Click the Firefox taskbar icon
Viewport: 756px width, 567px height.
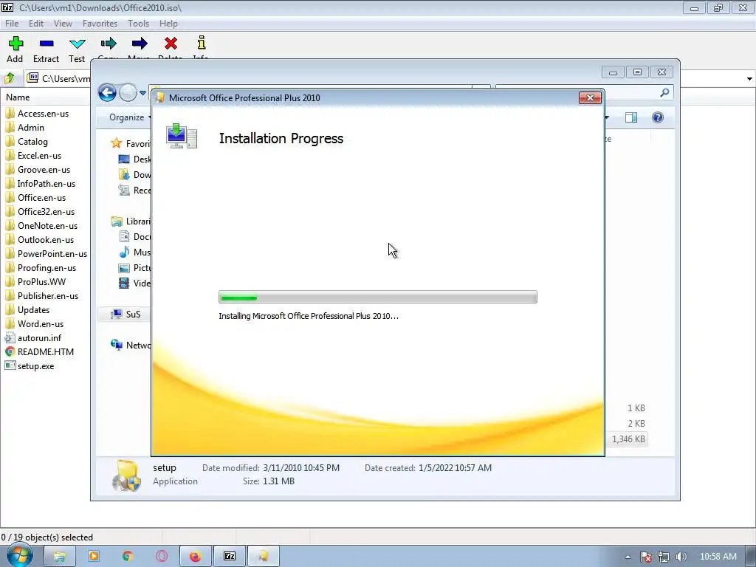pyautogui.click(x=195, y=557)
